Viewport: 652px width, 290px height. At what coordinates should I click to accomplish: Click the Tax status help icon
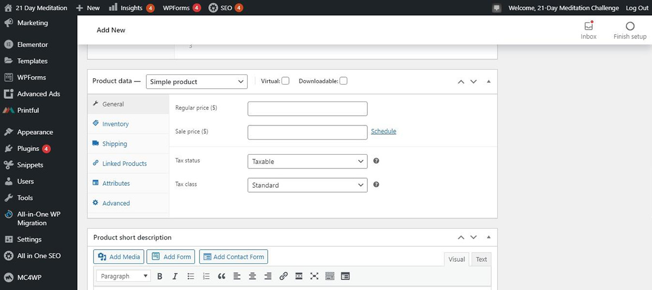click(376, 161)
